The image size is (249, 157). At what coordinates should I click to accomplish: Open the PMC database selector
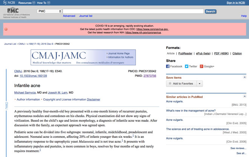pos(49,11)
